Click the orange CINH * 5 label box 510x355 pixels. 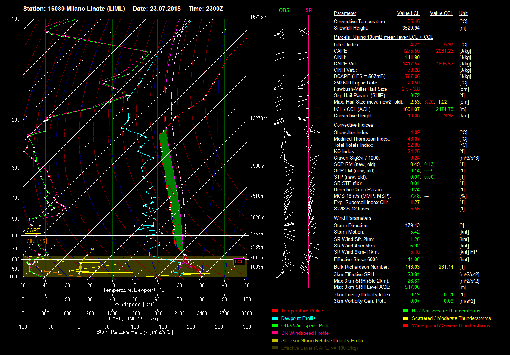(x=35, y=241)
